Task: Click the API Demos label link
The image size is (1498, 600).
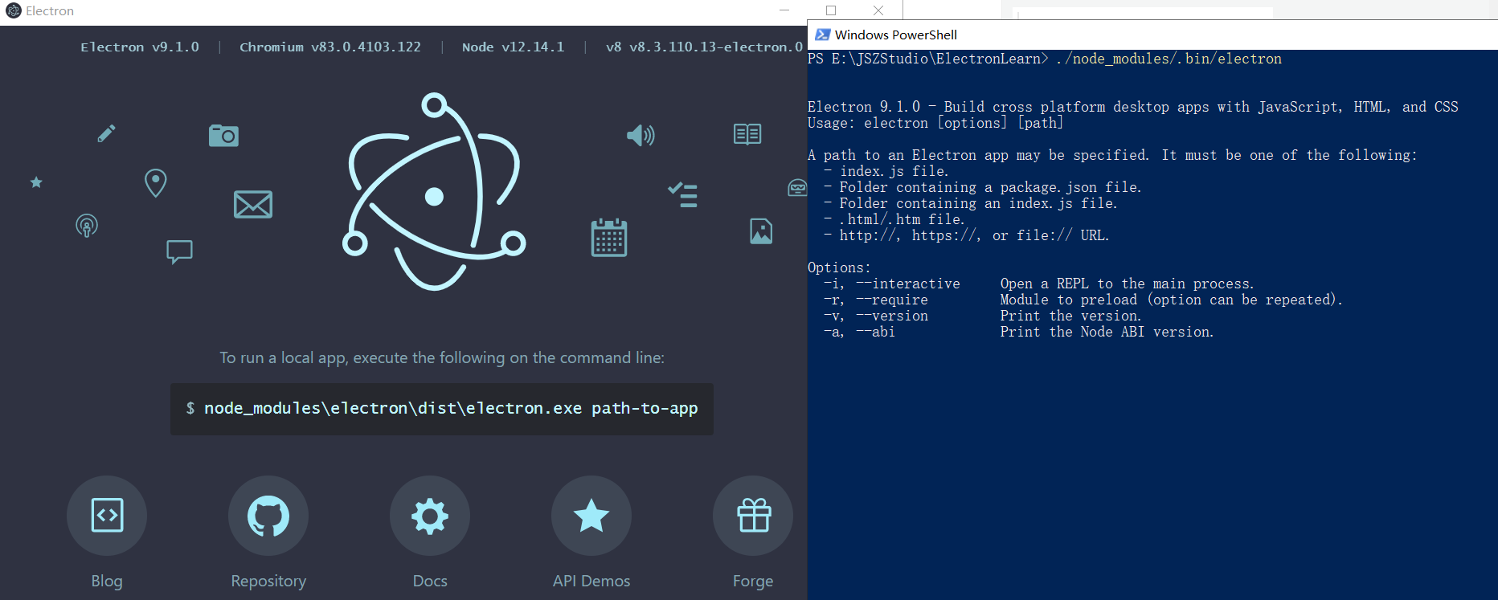Action: 591,581
